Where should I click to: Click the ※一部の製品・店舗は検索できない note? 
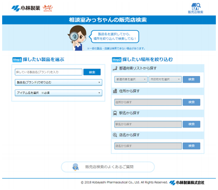[116, 49]
